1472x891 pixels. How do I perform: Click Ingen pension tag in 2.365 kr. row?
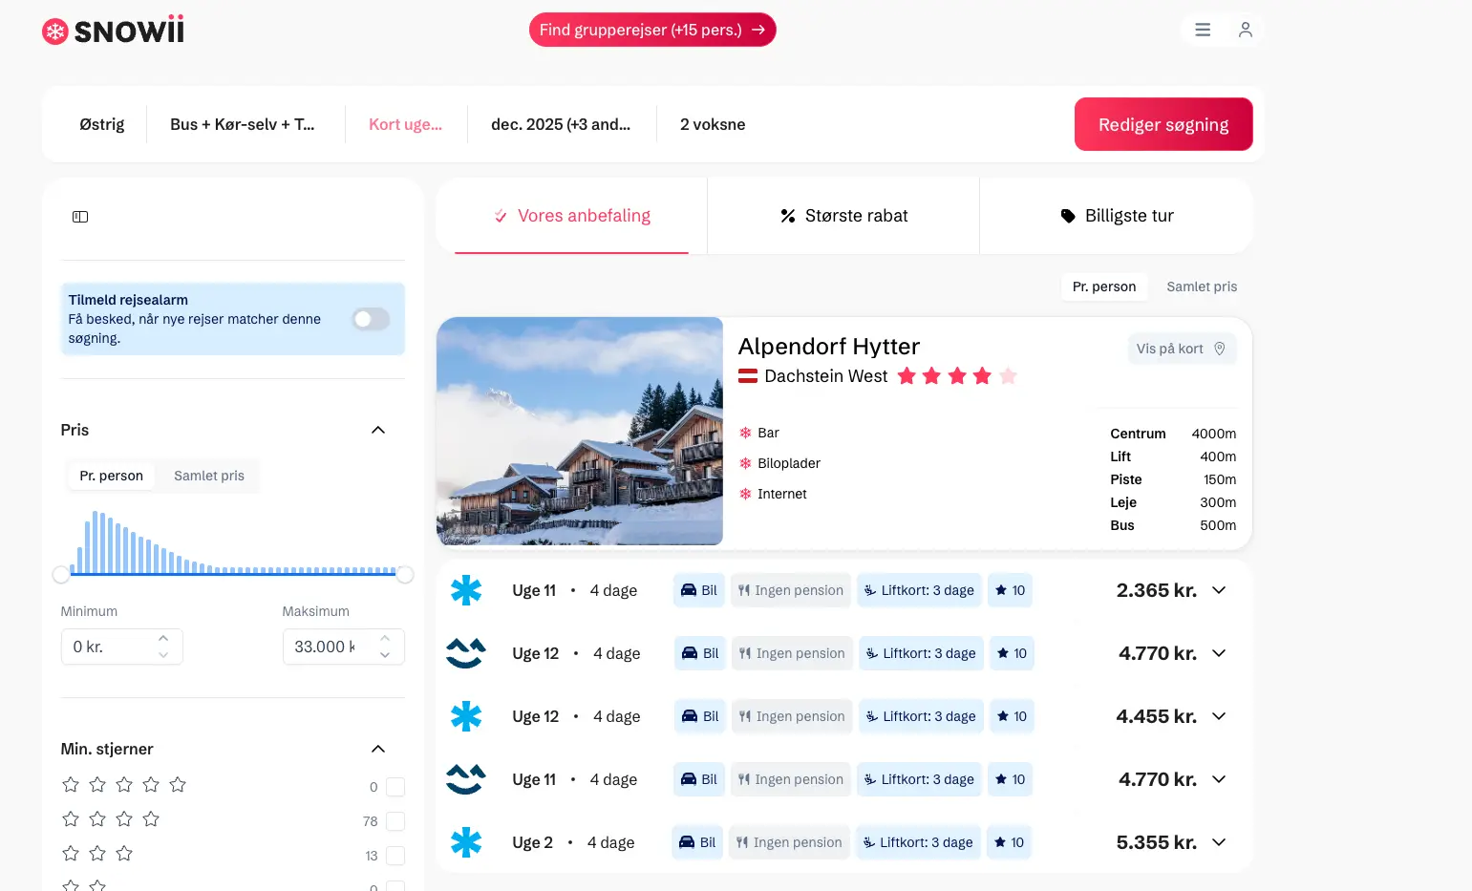[x=790, y=590]
